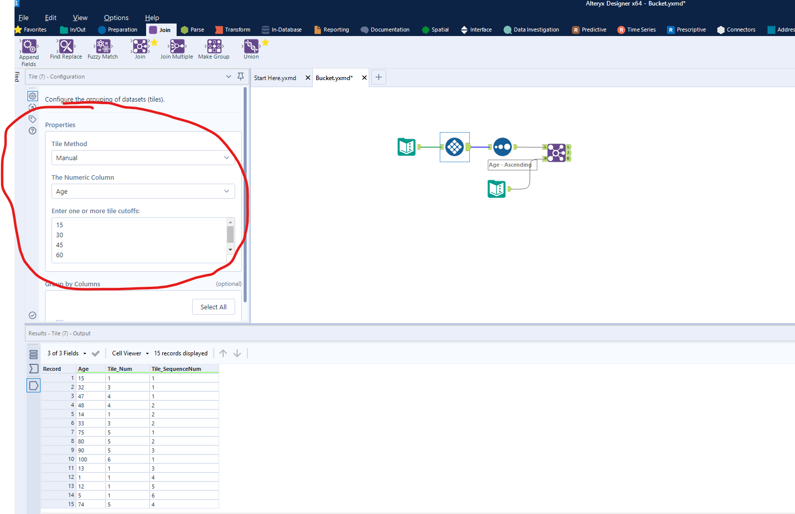Open the Favorites tool category
The width and height of the screenshot is (795, 514).
31,30
